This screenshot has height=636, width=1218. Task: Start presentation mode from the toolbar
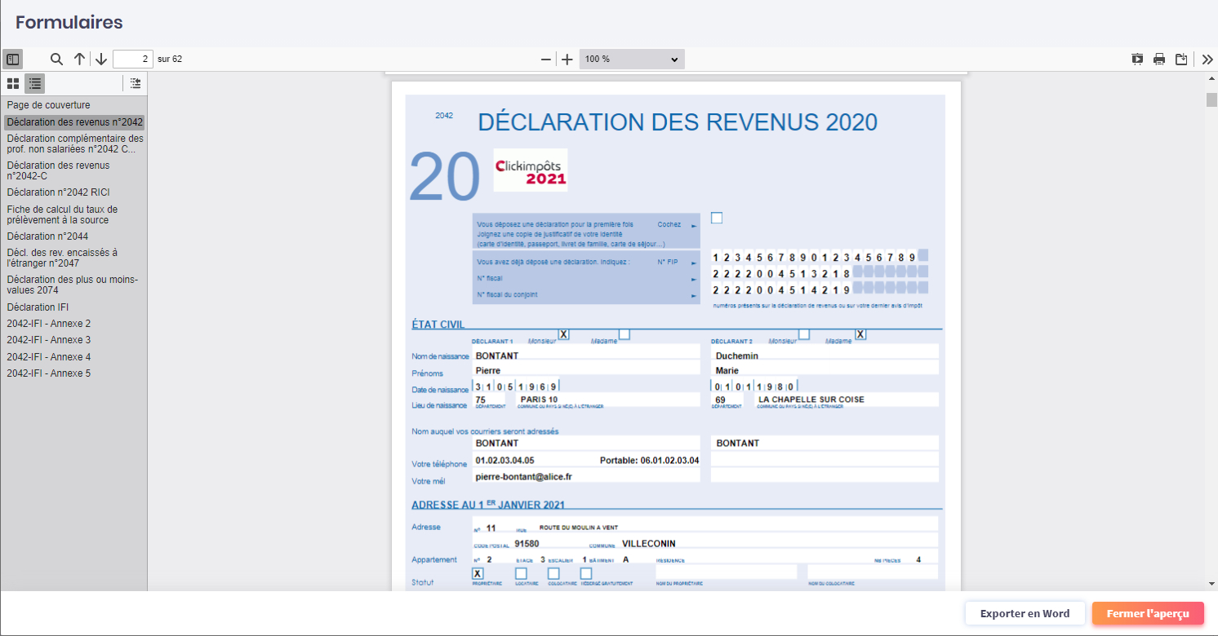click(1137, 59)
